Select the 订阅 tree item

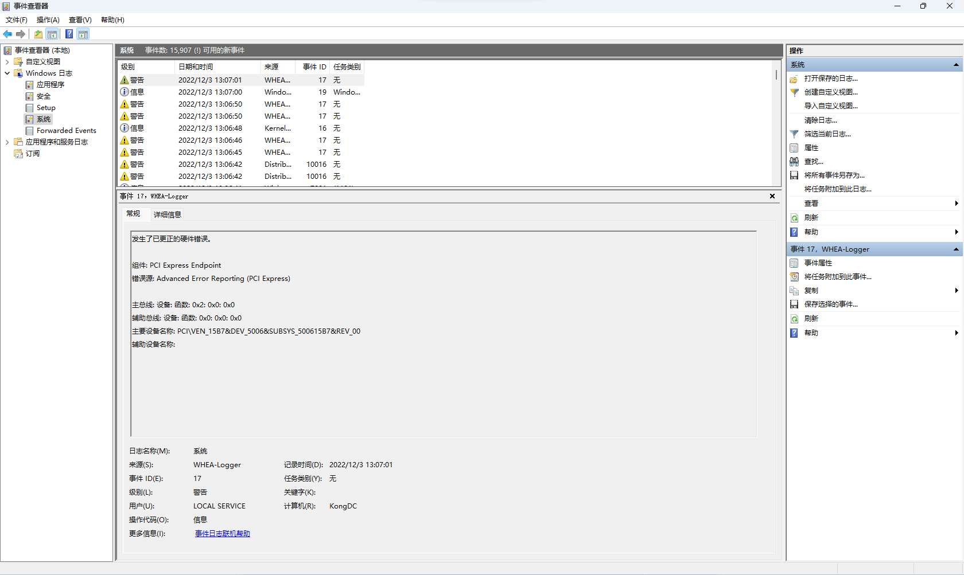33,154
